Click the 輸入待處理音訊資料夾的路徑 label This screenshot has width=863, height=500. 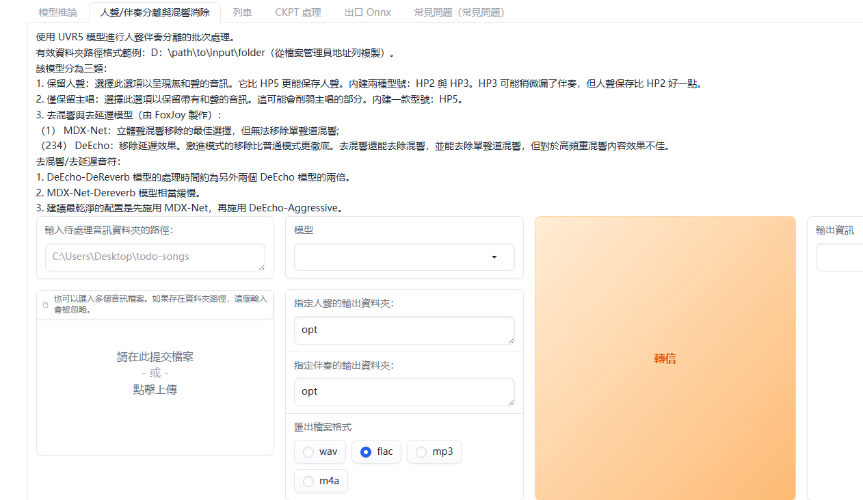[109, 230]
